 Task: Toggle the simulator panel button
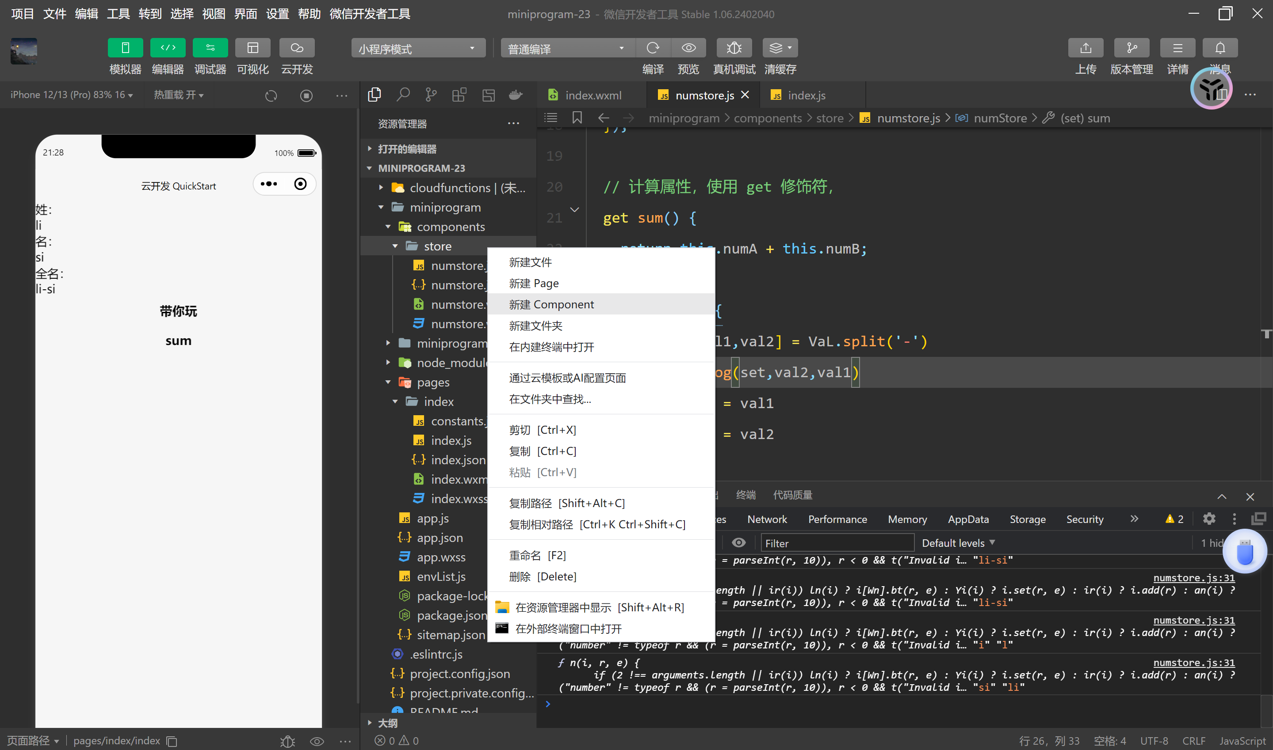click(x=125, y=48)
